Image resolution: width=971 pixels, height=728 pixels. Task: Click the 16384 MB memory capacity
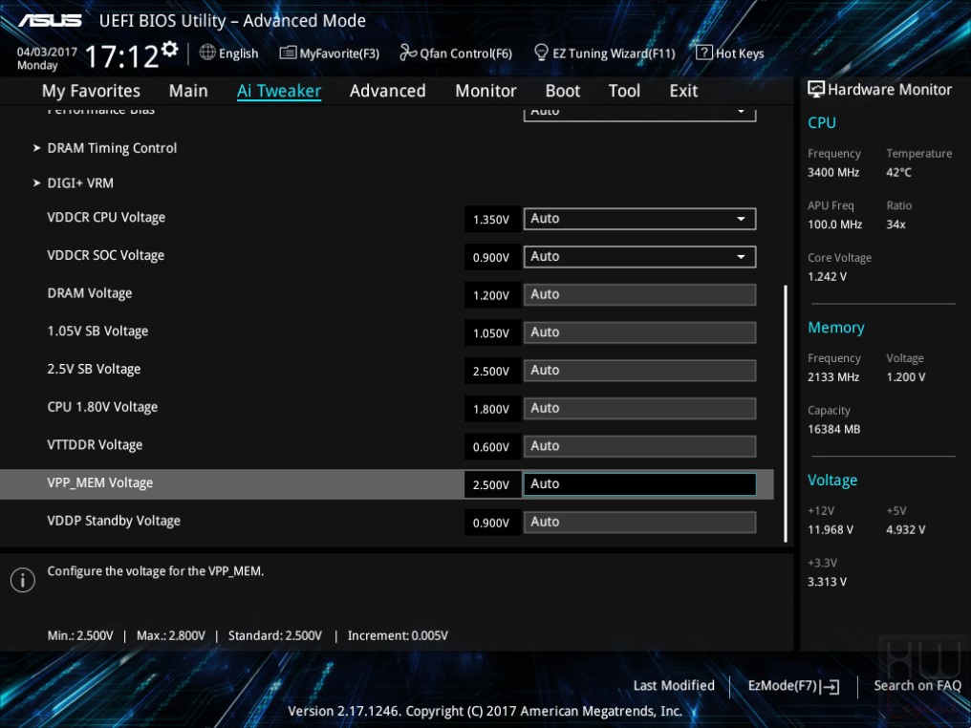tap(834, 430)
